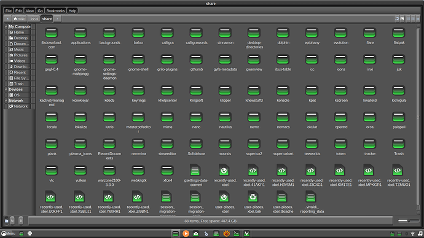Show places in the sidebar
The image size is (424, 238).
[x=7, y=221]
